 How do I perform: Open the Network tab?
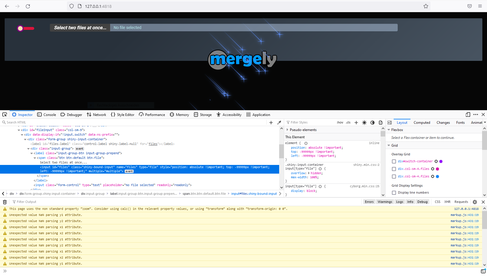pos(96,114)
